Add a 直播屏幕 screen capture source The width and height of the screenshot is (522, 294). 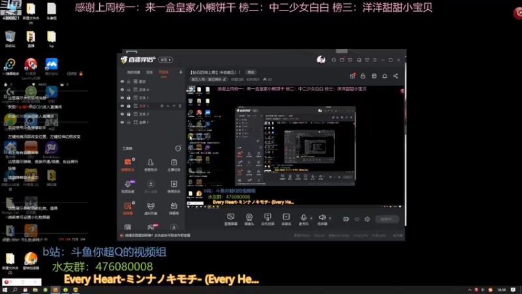point(230,220)
